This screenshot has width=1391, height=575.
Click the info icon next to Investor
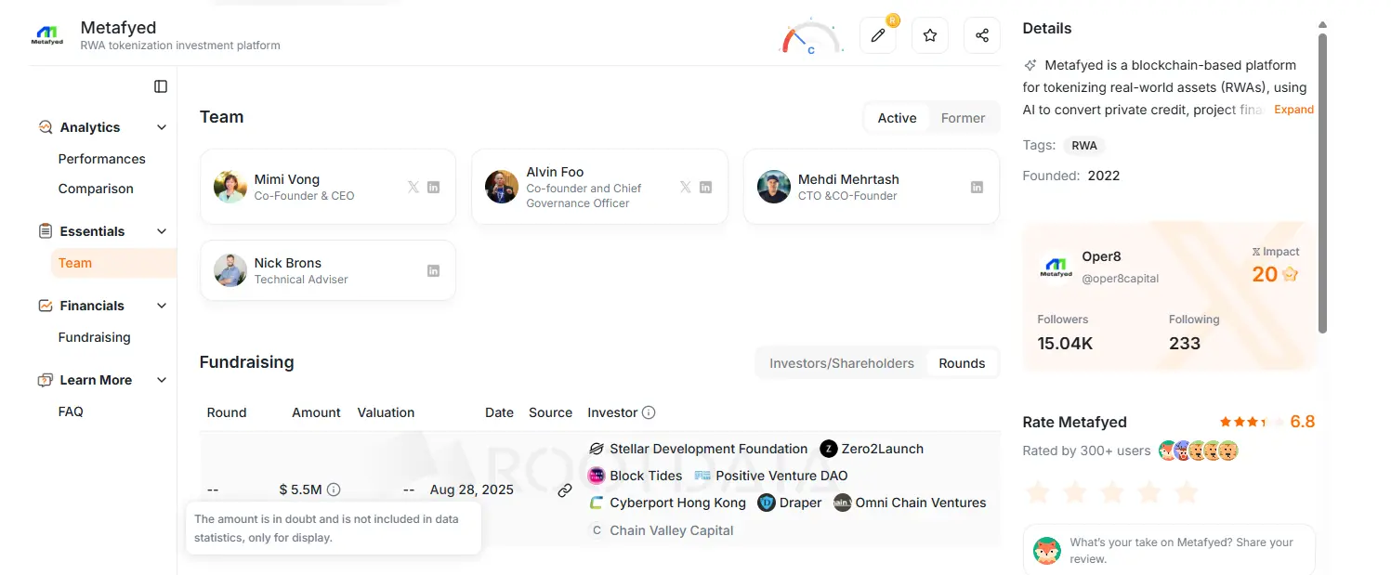tap(649, 412)
